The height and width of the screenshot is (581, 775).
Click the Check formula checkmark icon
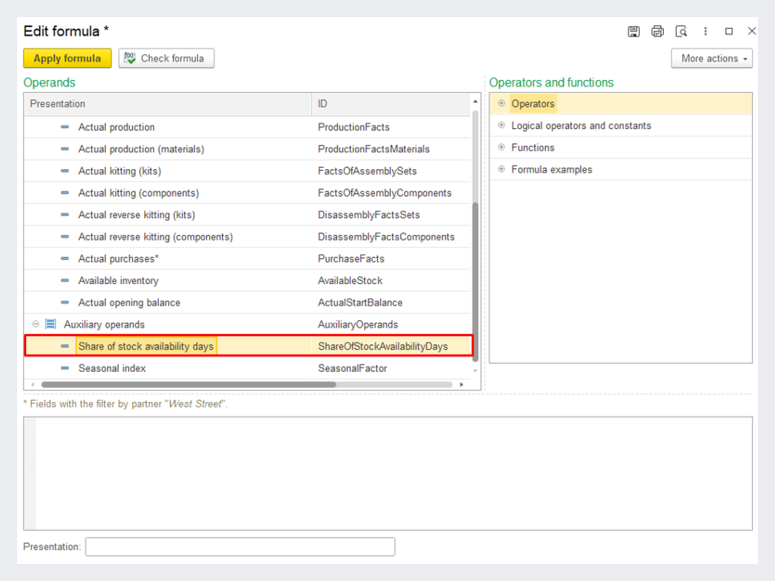[x=130, y=58]
